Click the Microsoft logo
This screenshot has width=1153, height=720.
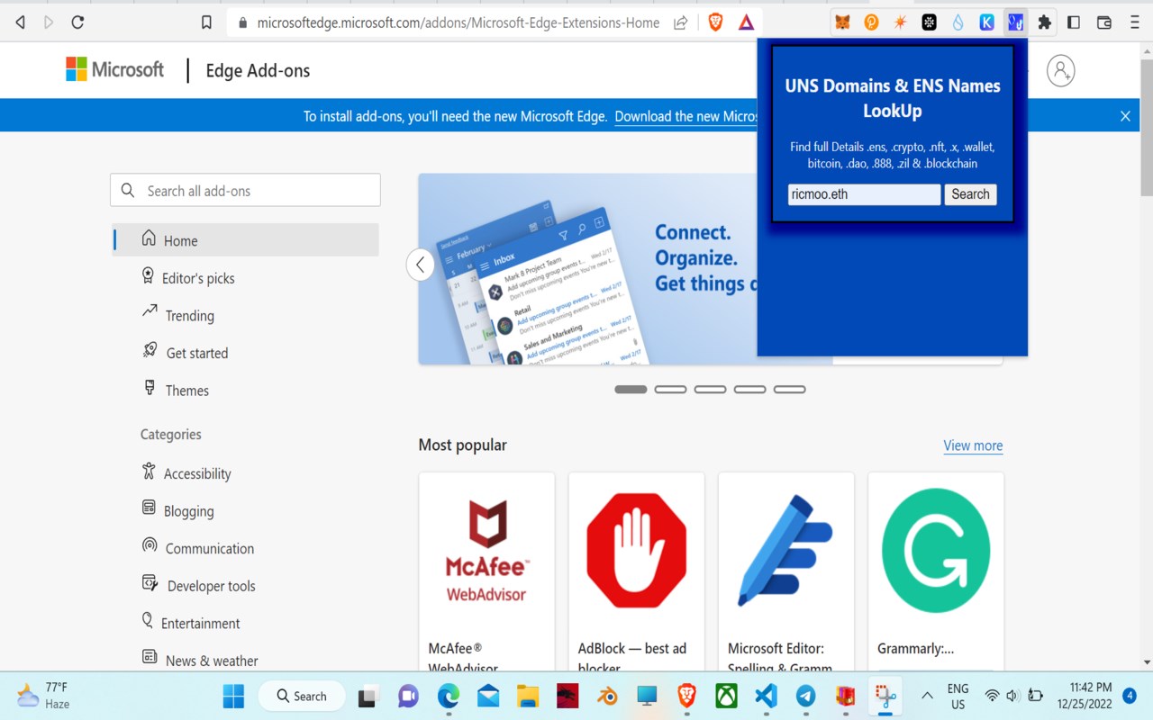114,69
